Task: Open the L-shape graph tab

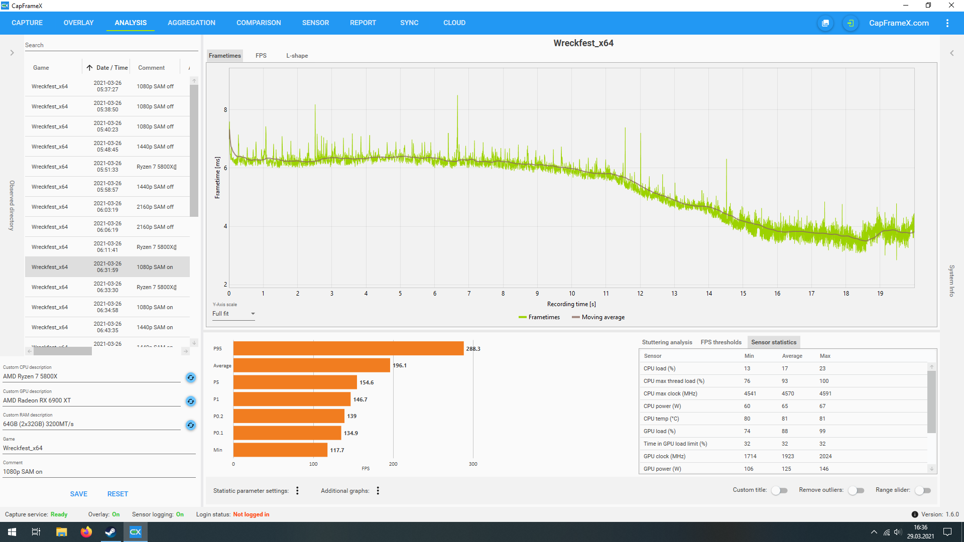Action: (297, 56)
